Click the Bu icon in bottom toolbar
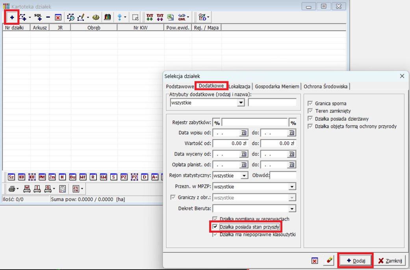The image size is (410, 270). click(72, 177)
